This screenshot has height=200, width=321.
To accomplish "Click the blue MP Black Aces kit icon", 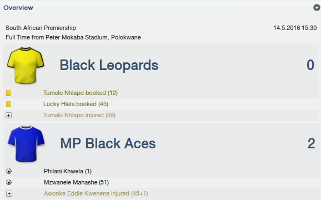I will [x=26, y=144].
